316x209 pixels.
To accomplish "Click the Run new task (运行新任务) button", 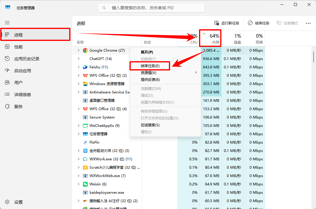I will [x=227, y=23].
